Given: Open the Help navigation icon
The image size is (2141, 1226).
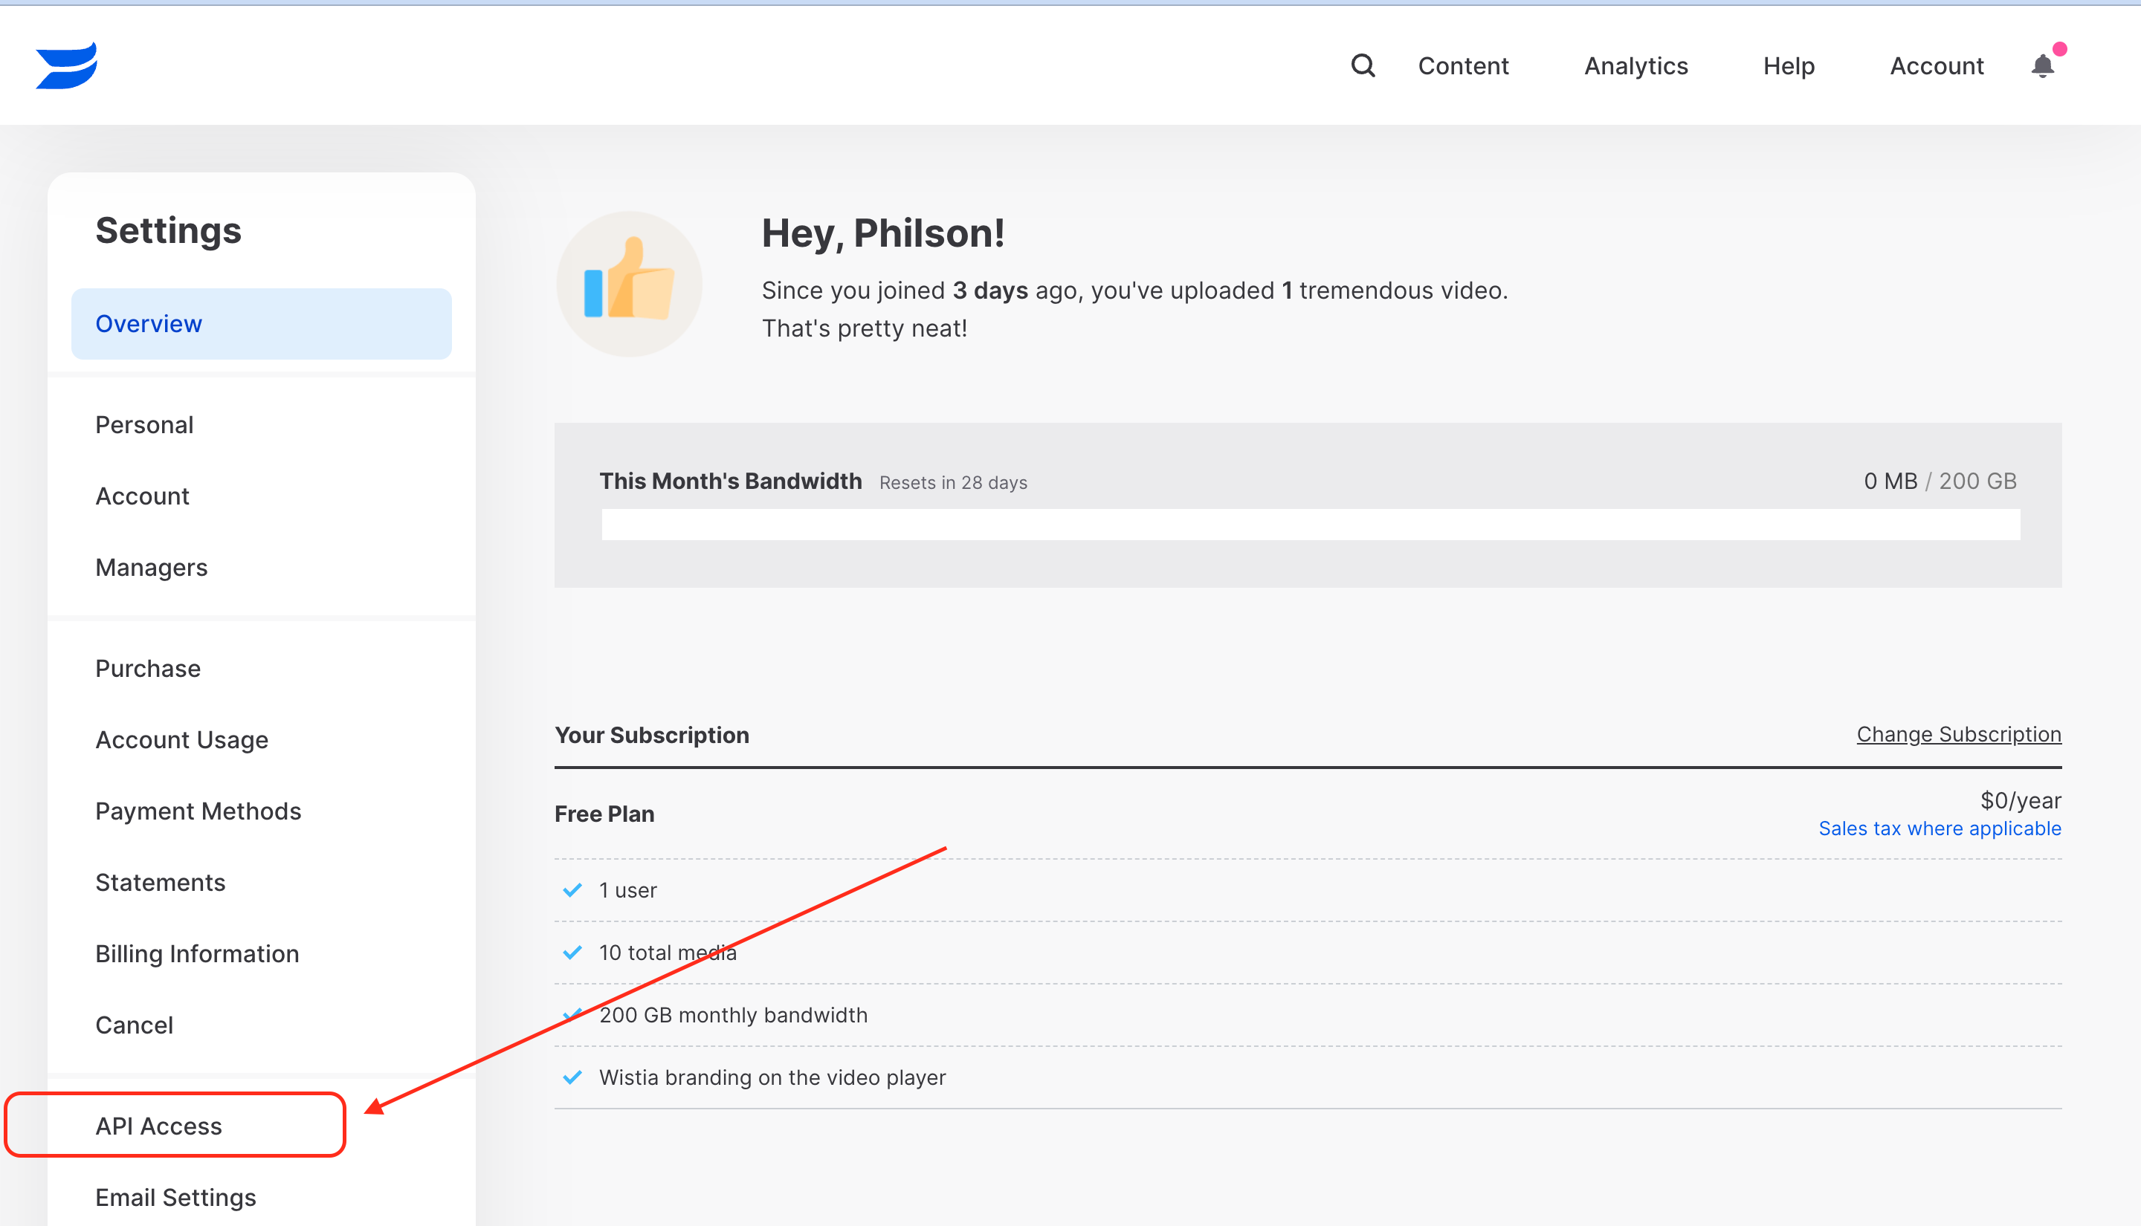Looking at the screenshot, I should click(x=1789, y=66).
